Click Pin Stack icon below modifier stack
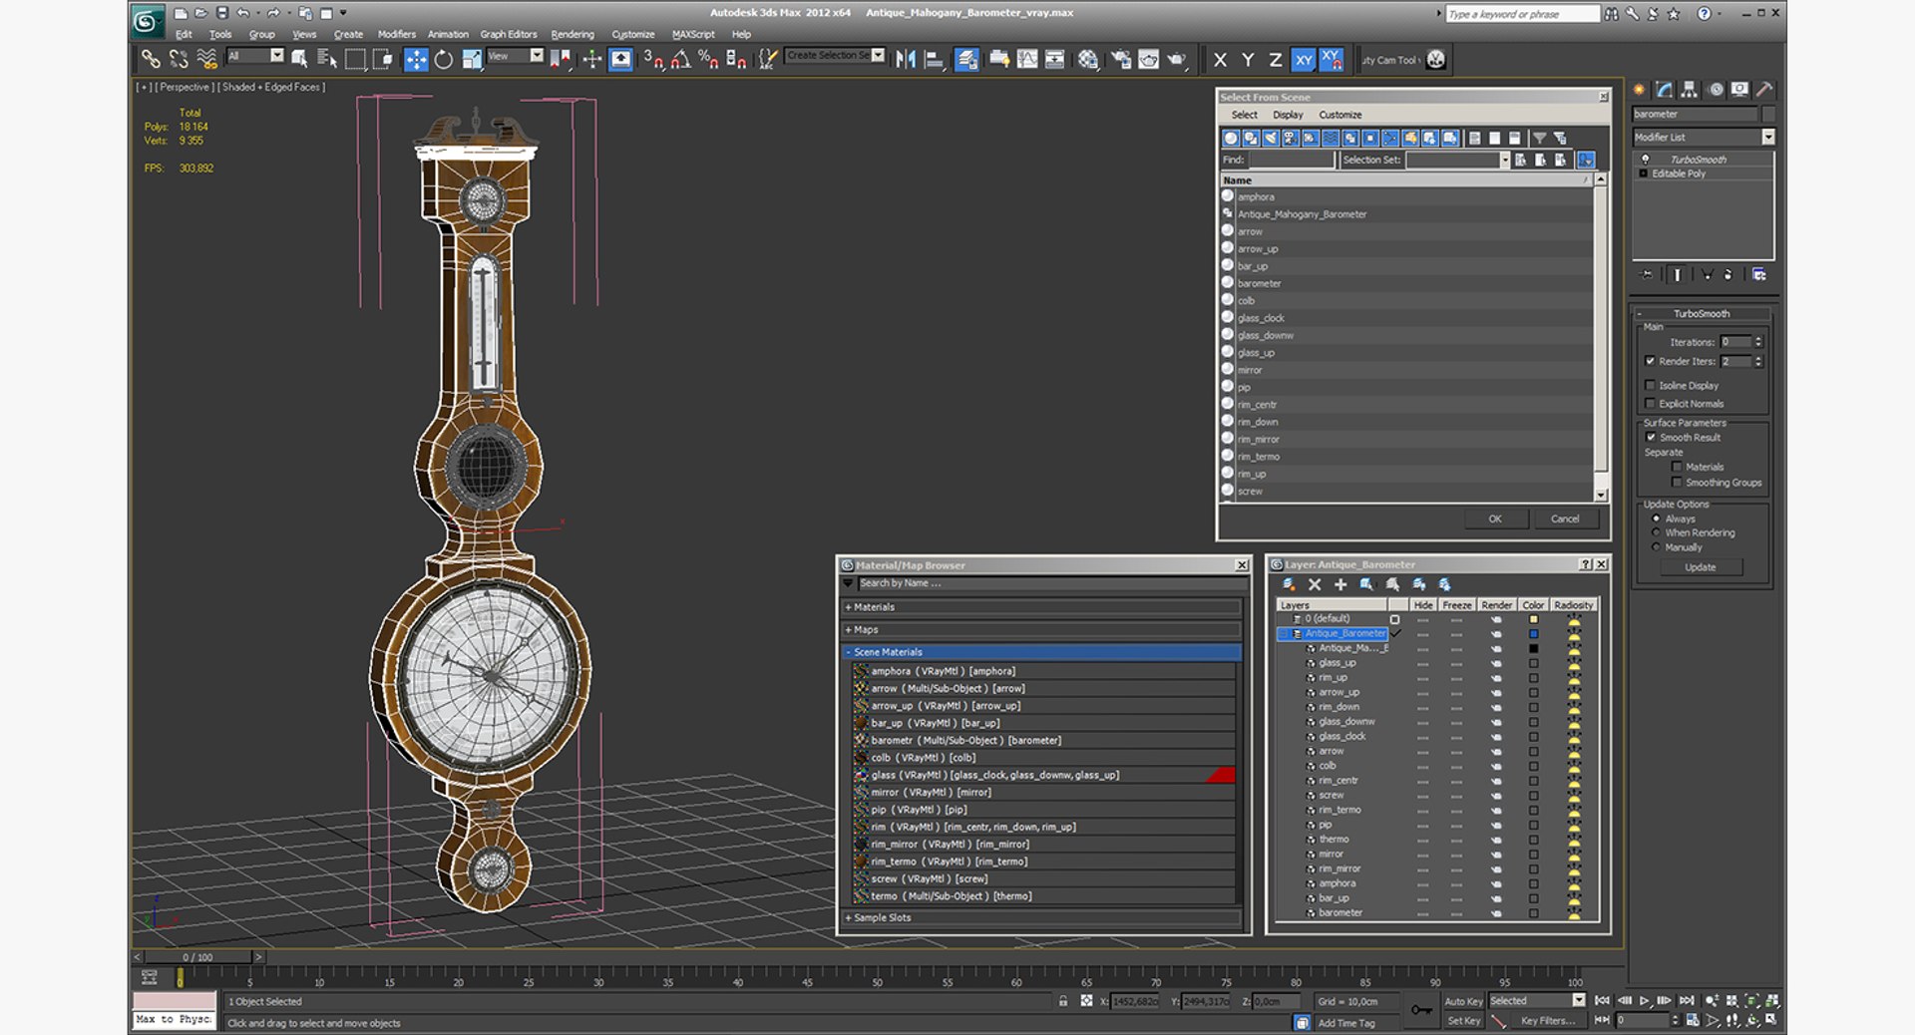This screenshot has width=1915, height=1035. (1647, 274)
